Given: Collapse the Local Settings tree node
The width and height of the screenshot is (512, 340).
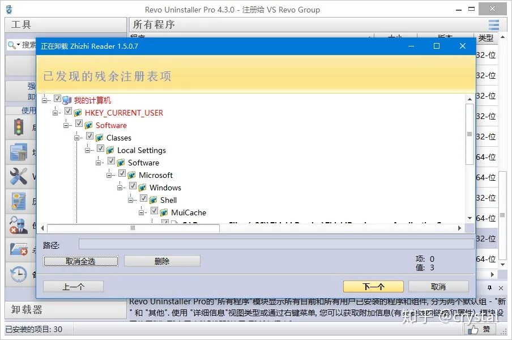Looking at the screenshot, I should tap(89, 150).
